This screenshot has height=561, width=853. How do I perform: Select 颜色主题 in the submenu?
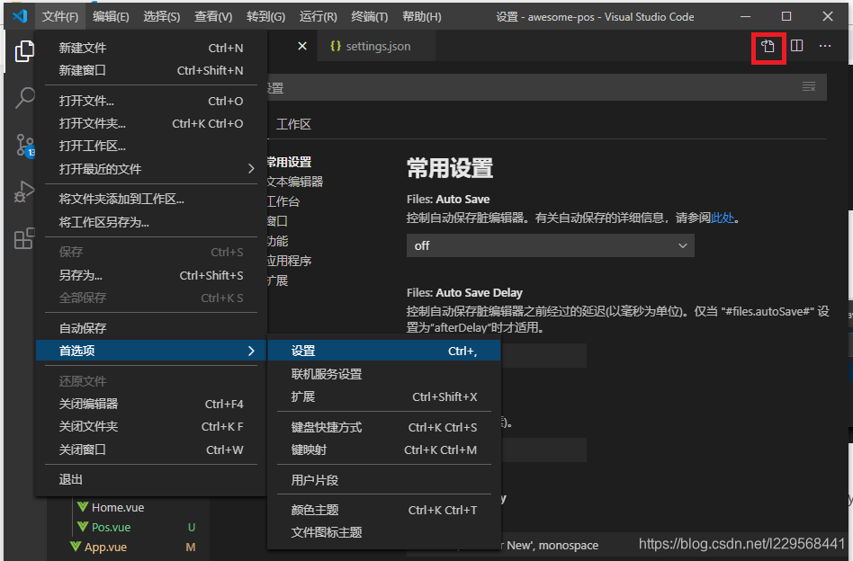[384, 510]
